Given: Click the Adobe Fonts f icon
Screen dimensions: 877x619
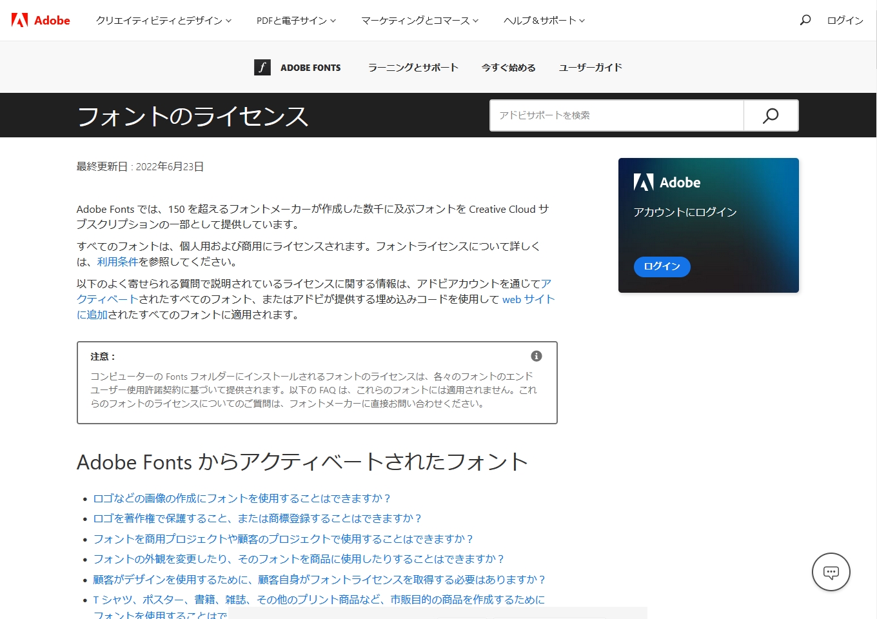Looking at the screenshot, I should coord(262,67).
